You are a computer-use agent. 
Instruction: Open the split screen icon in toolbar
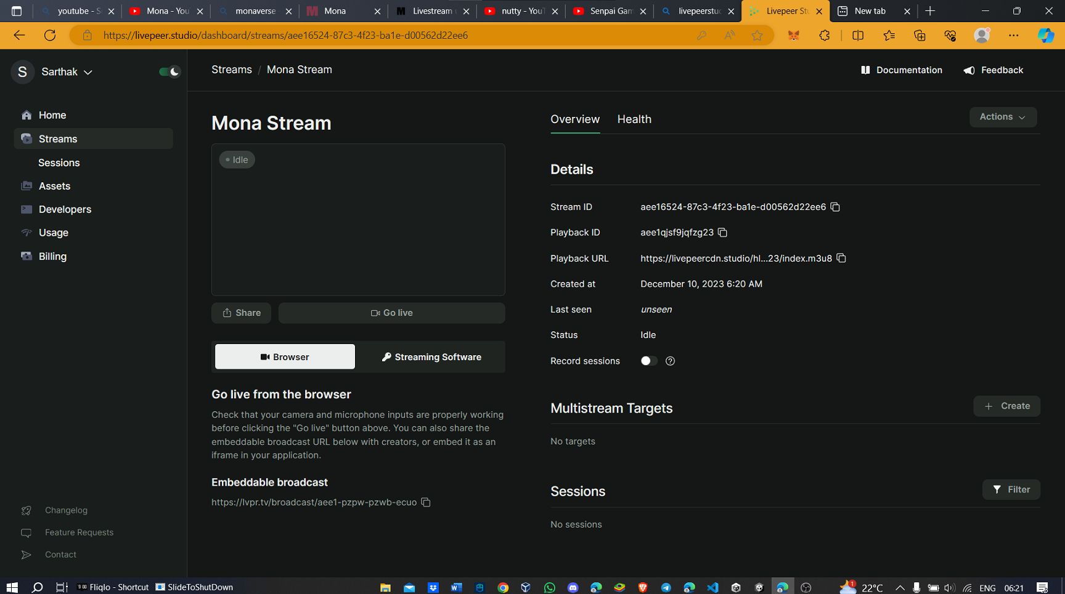tap(858, 36)
